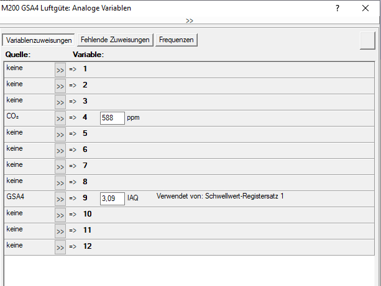The image size is (381, 286).
Task: Click the >> button for variable 2
Action: (x=60, y=86)
